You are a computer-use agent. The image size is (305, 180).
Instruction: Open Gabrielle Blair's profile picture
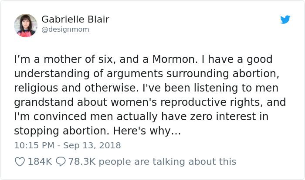pyautogui.click(x=26, y=25)
